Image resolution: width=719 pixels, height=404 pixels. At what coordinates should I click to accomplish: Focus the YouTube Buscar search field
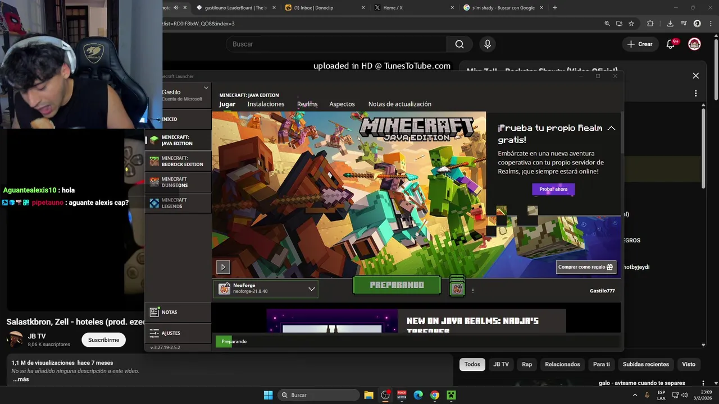[x=336, y=44]
